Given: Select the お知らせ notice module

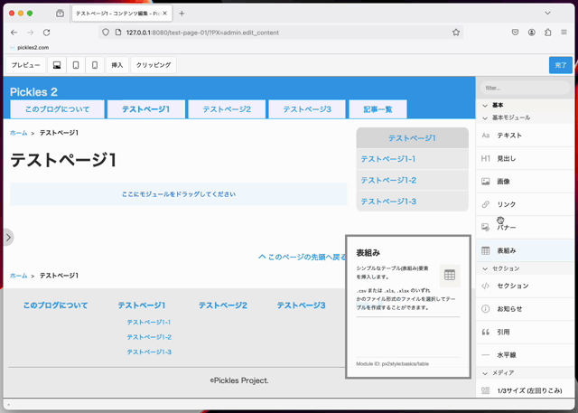Looking at the screenshot, I should coord(509,308).
